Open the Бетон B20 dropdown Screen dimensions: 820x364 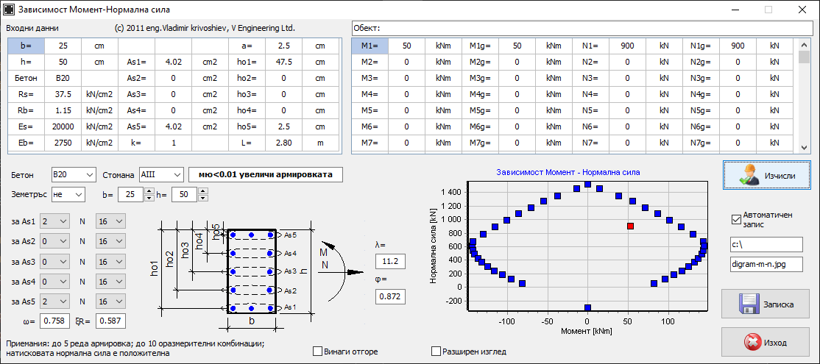click(x=73, y=175)
